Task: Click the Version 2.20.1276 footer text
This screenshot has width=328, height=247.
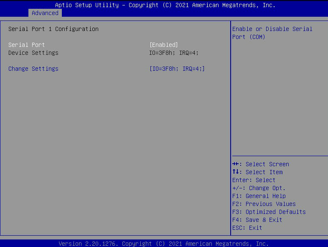Action: coord(164,243)
